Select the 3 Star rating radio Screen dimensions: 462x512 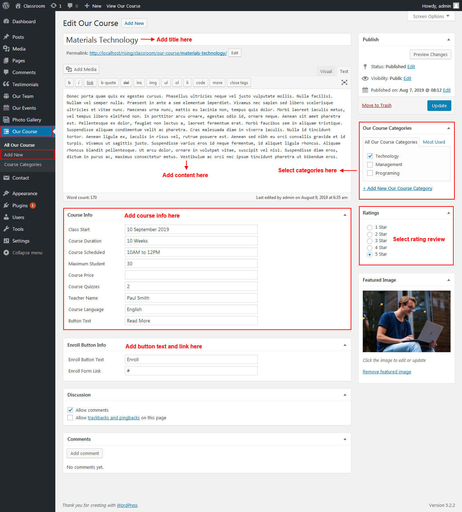pos(370,241)
